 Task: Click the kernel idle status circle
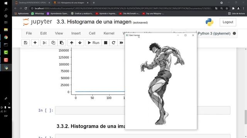pyautogui.click(x=234, y=33)
